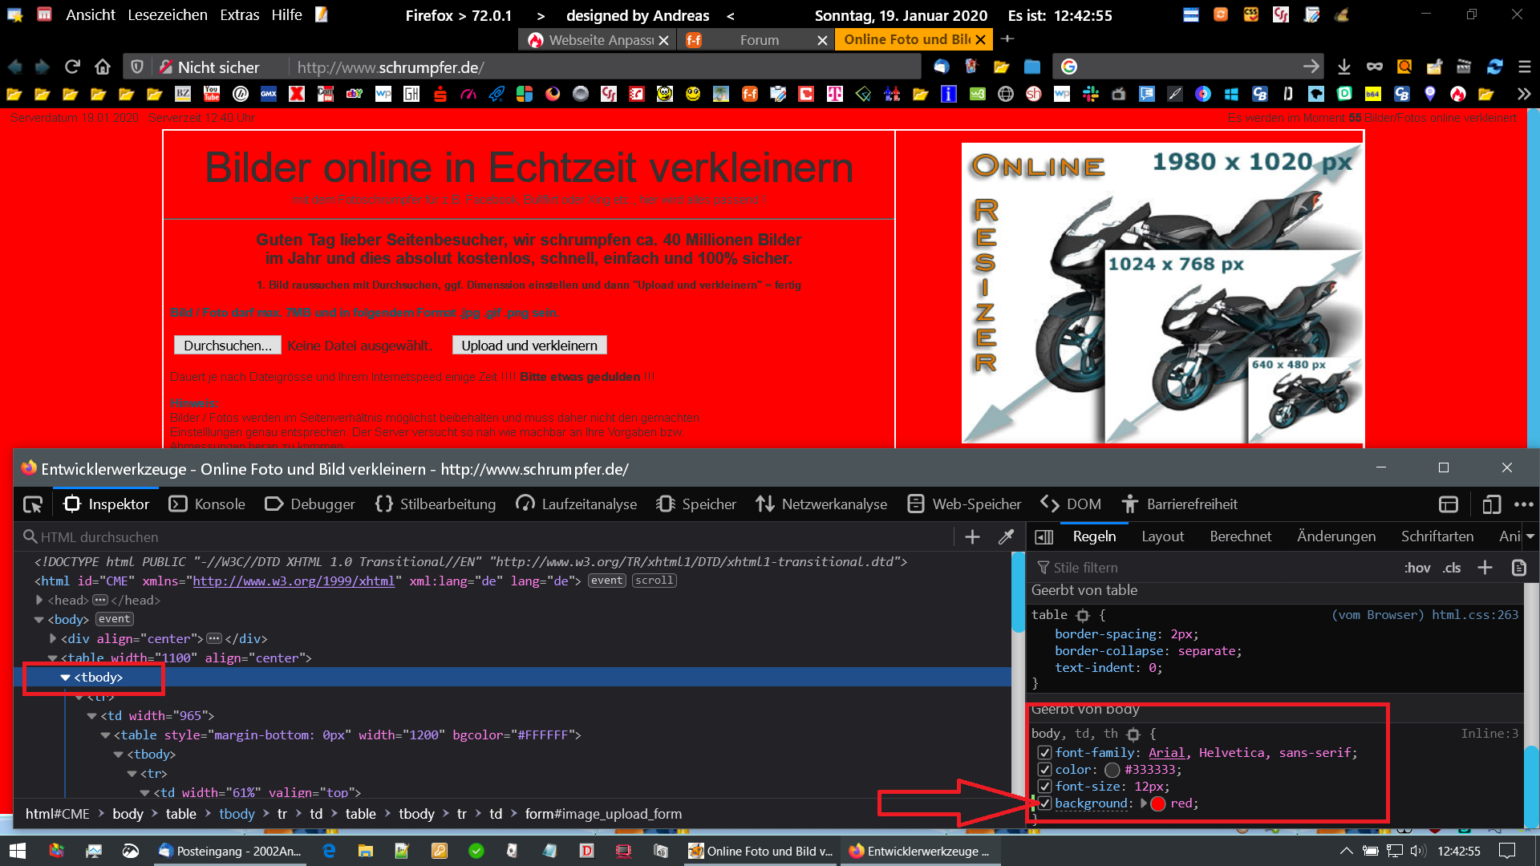The height and width of the screenshot is (866, 1540).
Task: Open the Firefox downloads arrow icon
Action: point(1344,67)
